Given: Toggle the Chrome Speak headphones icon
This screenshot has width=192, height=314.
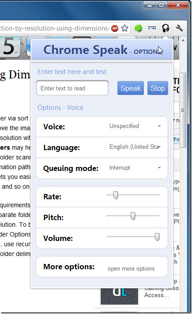Looking at the screenshot, I should pyautogui.click(x=166, y=28).
